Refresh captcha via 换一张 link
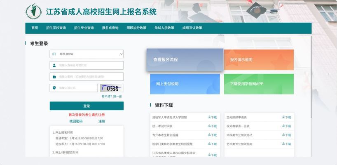 tap(117, 96)
